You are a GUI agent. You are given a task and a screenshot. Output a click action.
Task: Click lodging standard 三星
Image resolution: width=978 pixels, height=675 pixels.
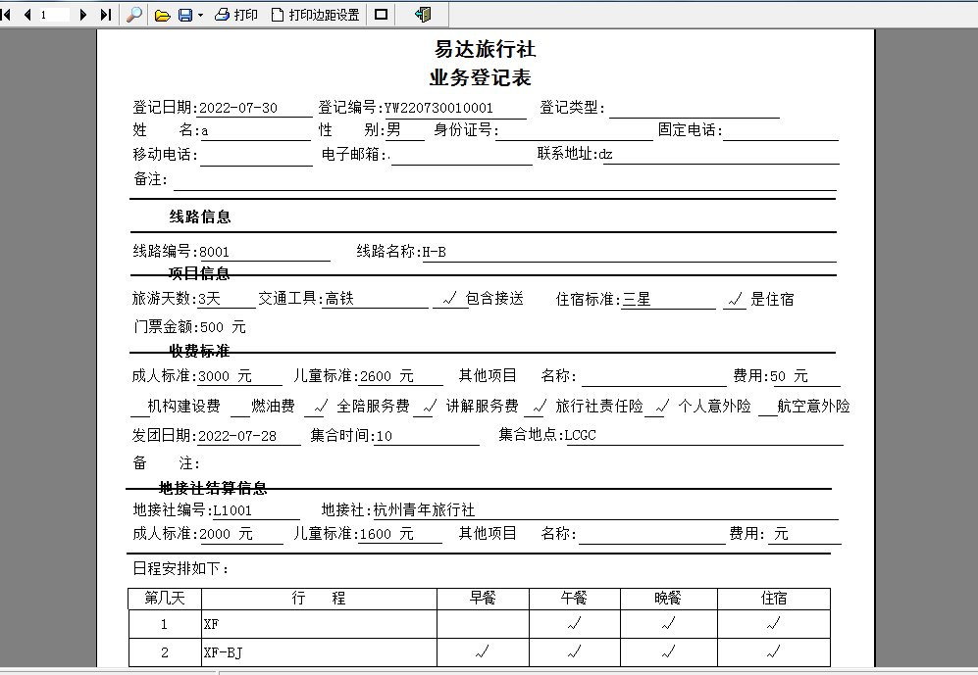(637, 300)
